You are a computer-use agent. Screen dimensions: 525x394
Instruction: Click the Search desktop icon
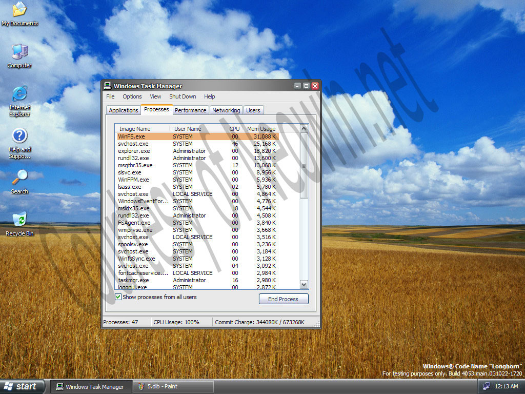(x=19, y=182)
